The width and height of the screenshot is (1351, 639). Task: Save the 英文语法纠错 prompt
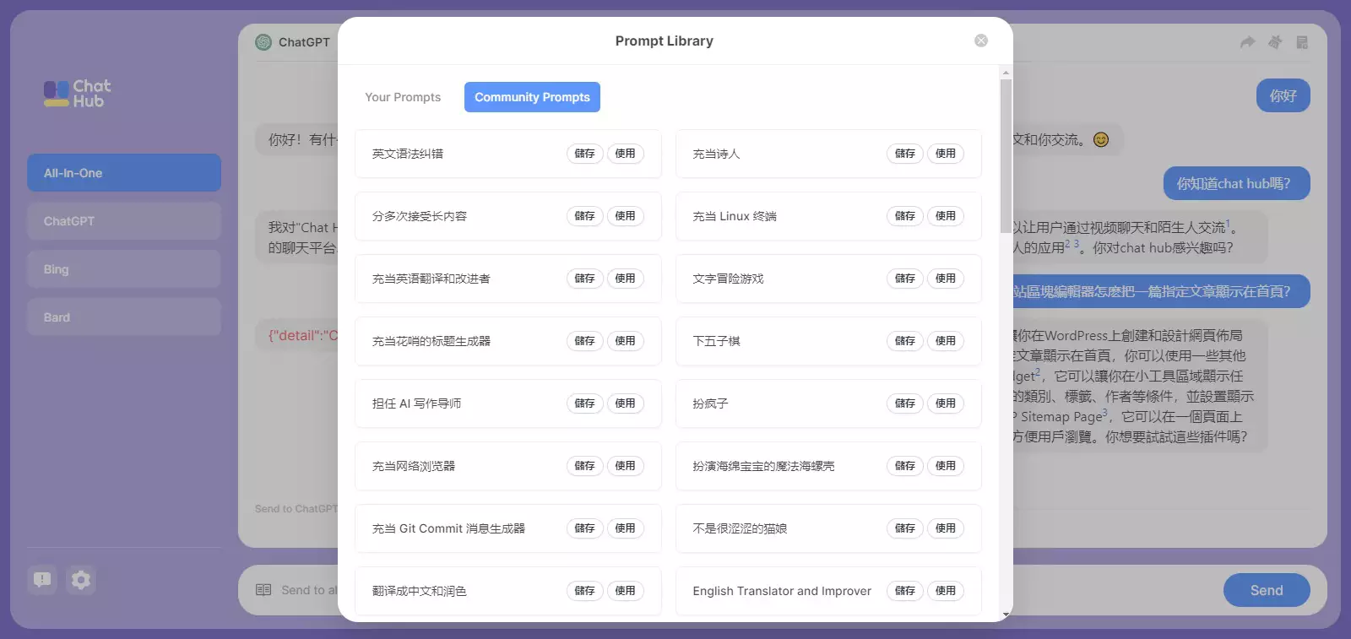584,154
